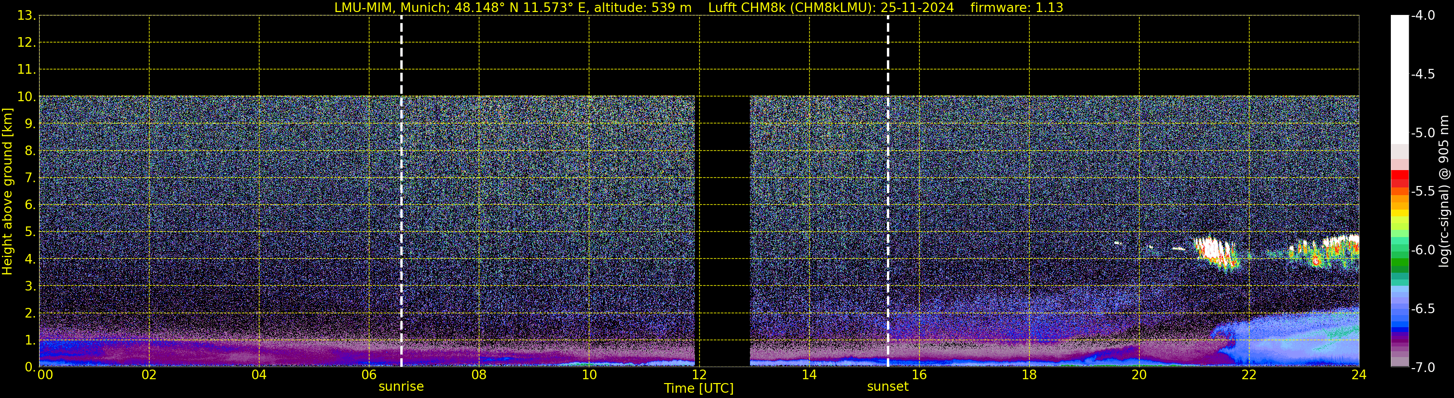This screenshot has height=398, width=1454.
Task: Click the colorbar tick '-5.0'
Action: (1422, 133)
